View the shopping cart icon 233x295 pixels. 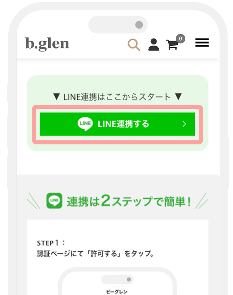click(x=172, y=45)
